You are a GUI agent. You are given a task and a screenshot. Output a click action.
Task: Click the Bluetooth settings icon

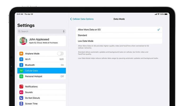[21, 65]
